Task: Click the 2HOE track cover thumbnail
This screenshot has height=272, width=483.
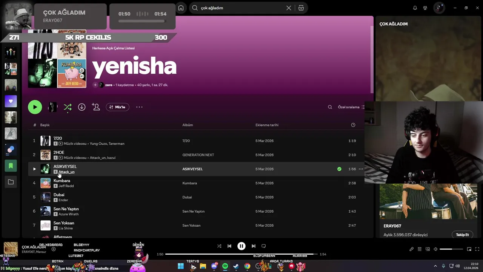Action: click(x=45, y=155)
